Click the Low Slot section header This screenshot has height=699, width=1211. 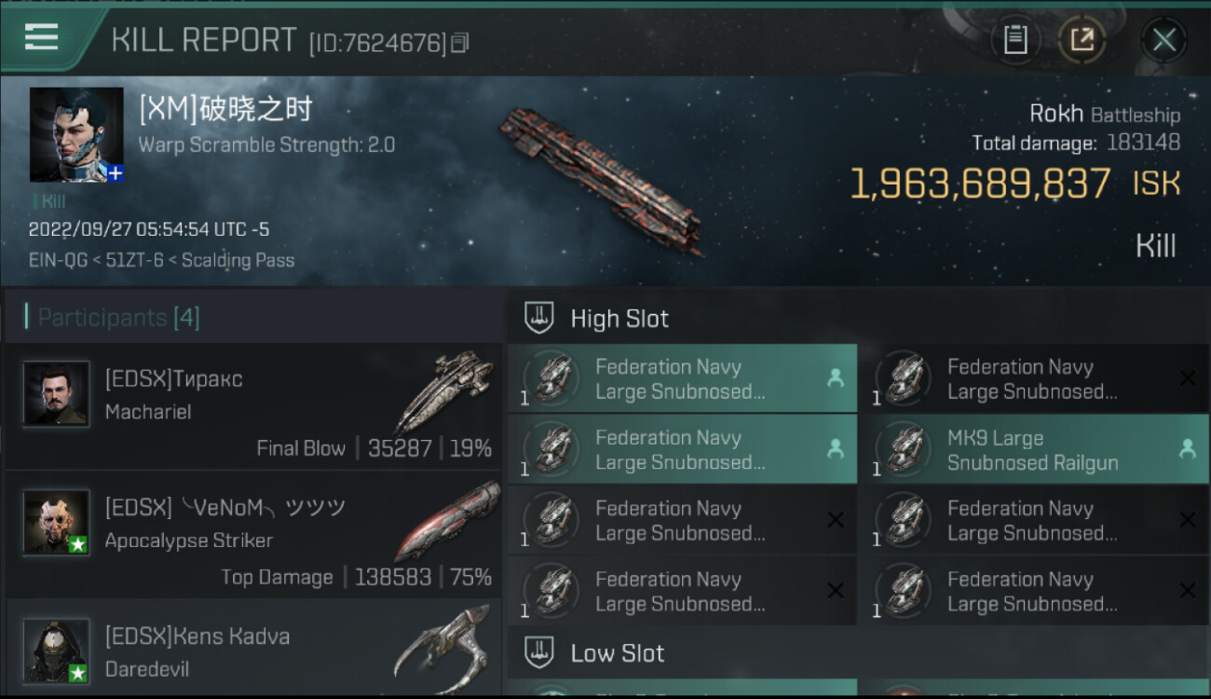pyautogui.click(x=617, y=653)
